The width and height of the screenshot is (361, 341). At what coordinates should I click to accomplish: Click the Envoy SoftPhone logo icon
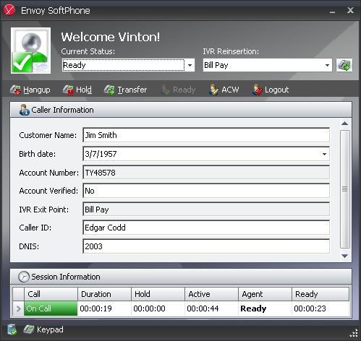click(9, 10)
